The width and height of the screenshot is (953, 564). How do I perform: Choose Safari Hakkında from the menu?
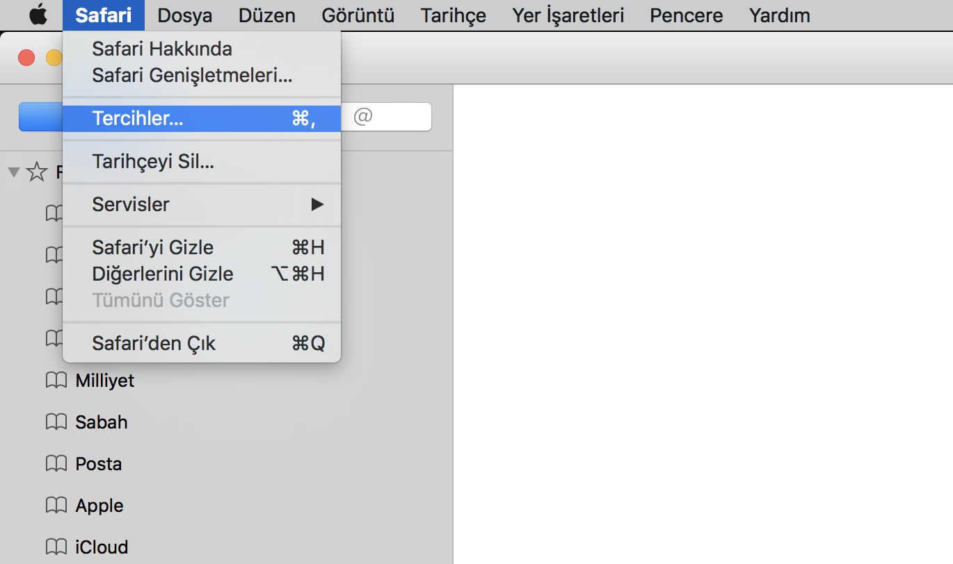[202, 49]
